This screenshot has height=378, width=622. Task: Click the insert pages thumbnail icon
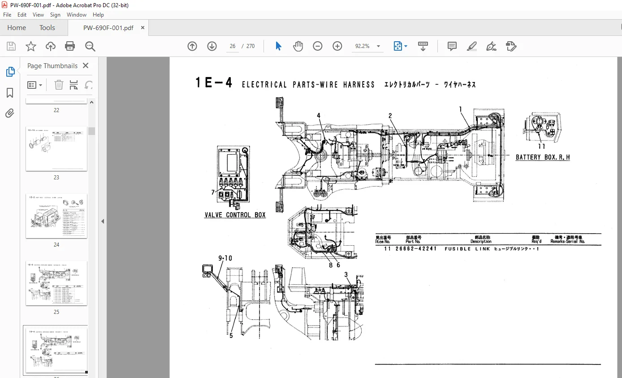(x=74, y=85)
